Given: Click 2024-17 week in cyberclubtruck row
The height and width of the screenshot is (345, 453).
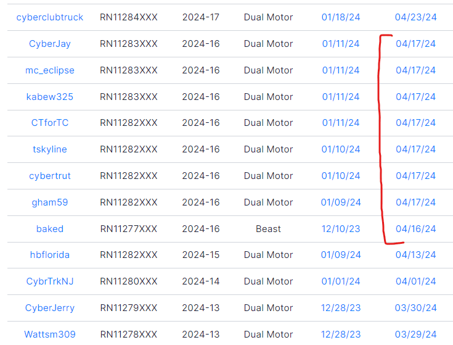Looking at the screenshot, I should (x=201, y=17).
